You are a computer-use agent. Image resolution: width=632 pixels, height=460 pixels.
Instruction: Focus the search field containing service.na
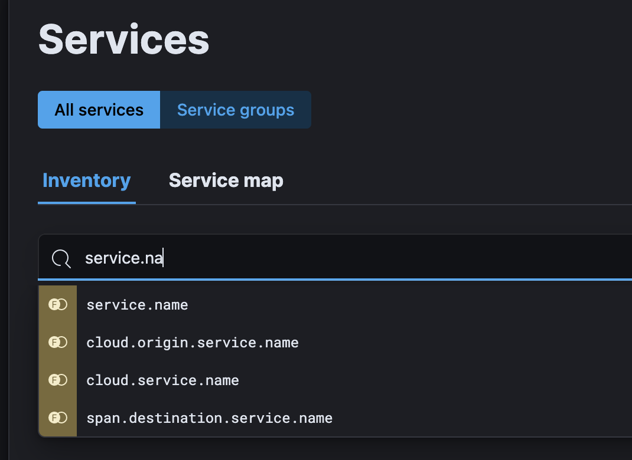point(335,258)
